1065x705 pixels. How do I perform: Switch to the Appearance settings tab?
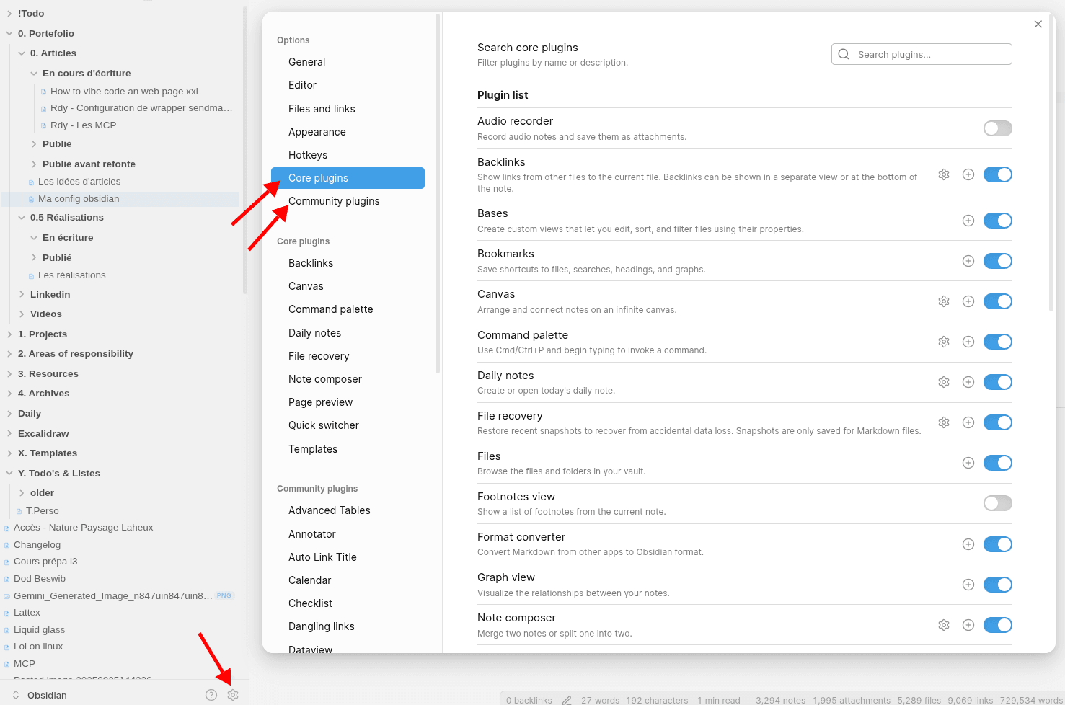[317, 132]
